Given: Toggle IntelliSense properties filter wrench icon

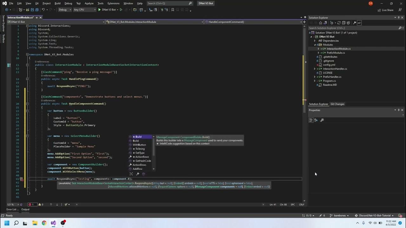Looking at the screenshot, I should coord(137,174).
